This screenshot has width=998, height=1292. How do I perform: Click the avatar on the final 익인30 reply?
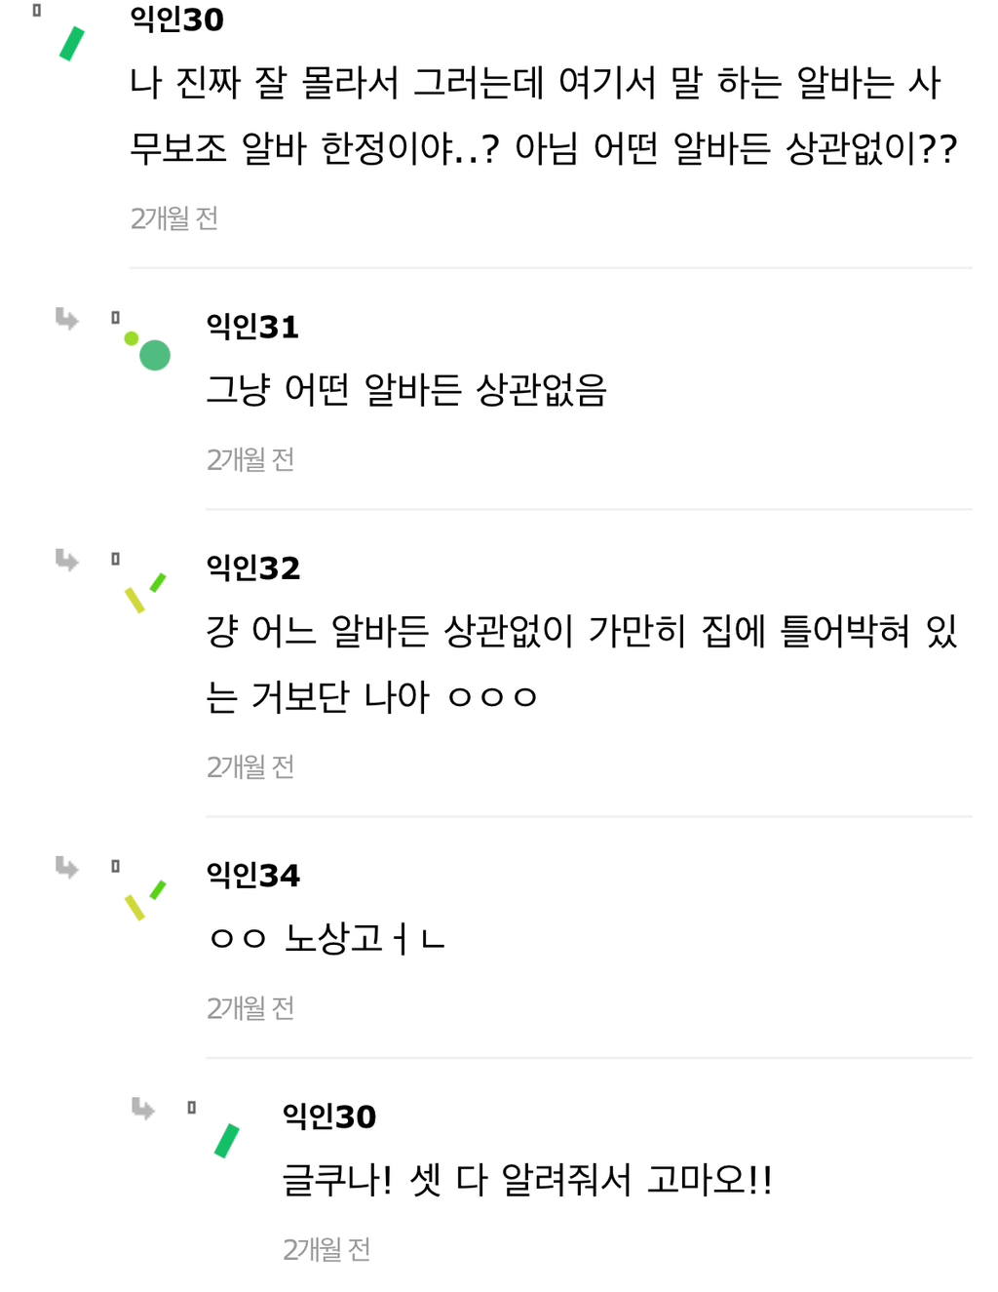(x=226, y=1139)
